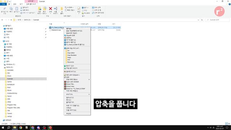This screenshot has width=231, height=130.
Task: Click the Rename icon in the ribbon
Action: (x=56, y=9)
